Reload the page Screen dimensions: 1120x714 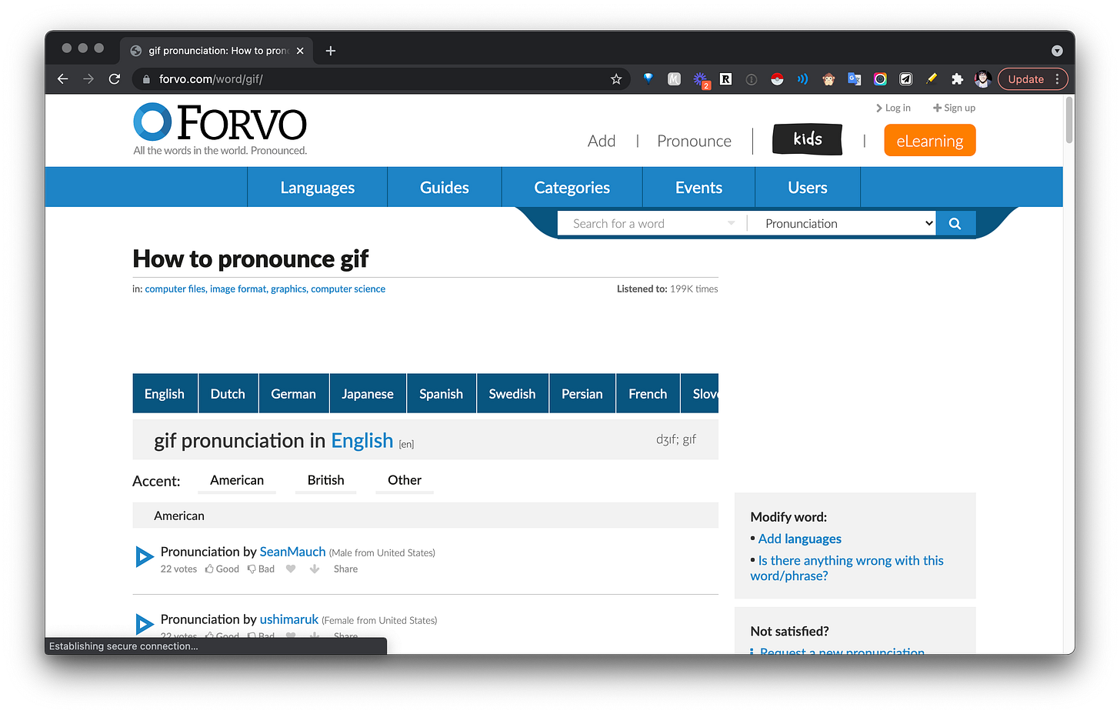point(115,79)
